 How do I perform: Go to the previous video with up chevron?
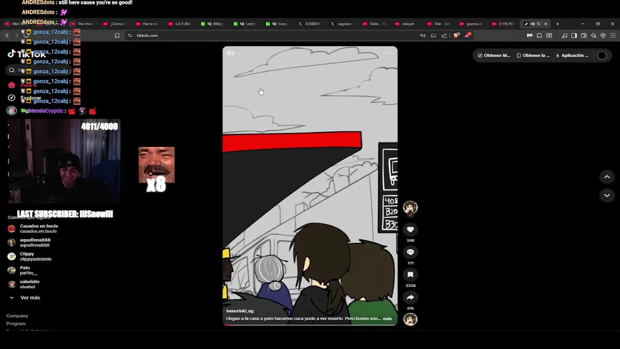pos(607,177)
